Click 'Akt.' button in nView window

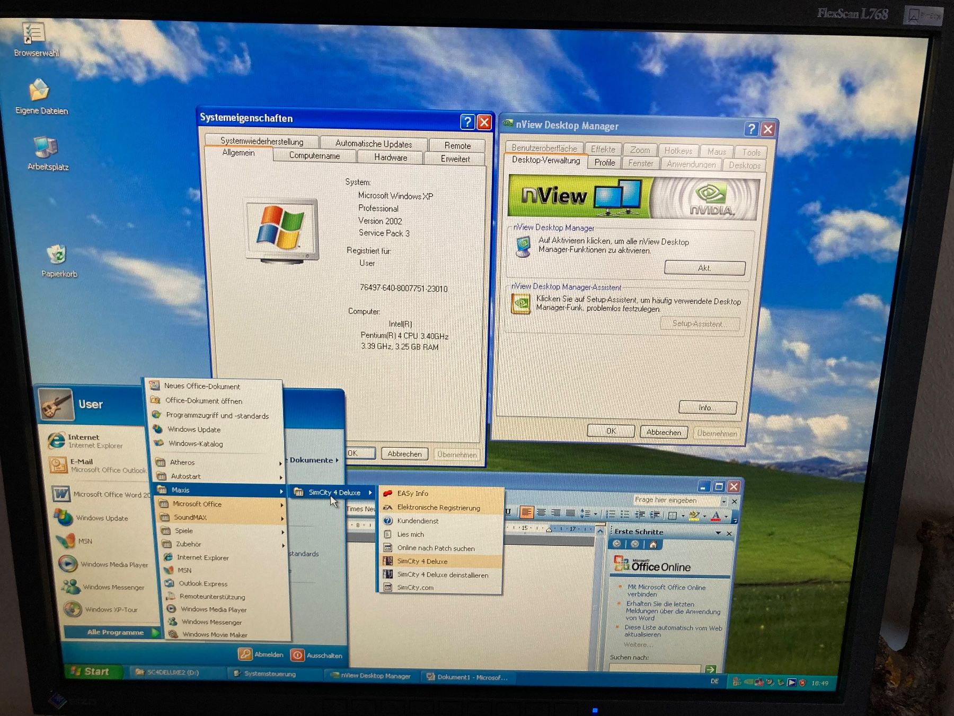tap(705, 268)
